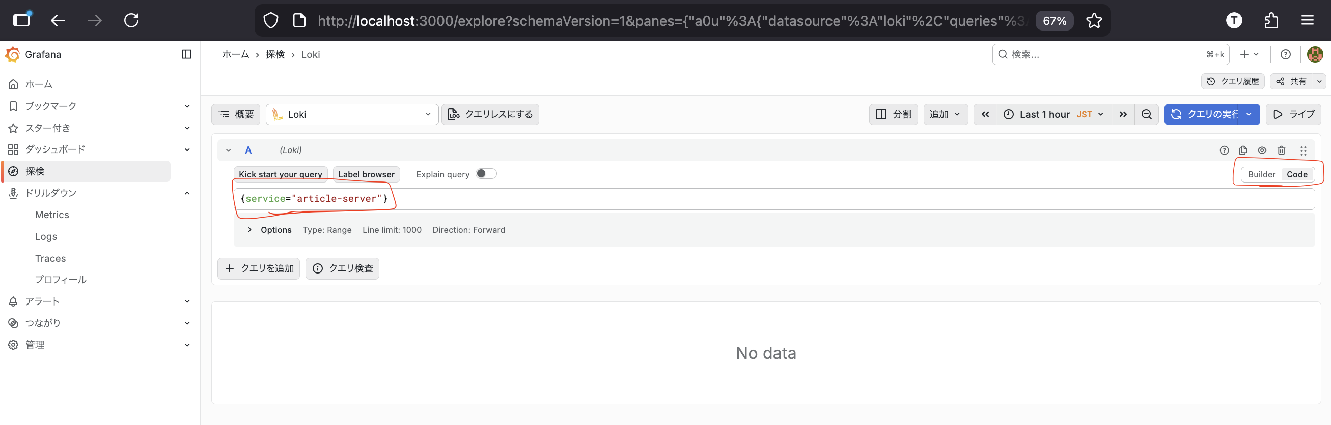Viewport: 1331px width, 425px height.
Task: Expand the ダッシュボード sidebar section
Action: click(x=187, y=149)
